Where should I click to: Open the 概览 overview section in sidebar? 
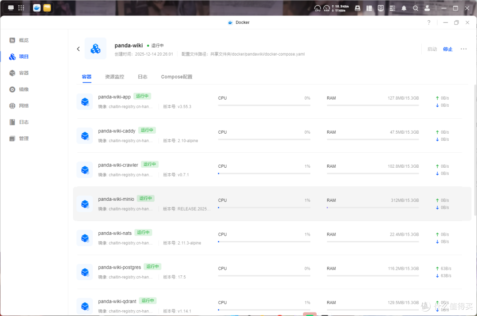[x=19, y=40]
